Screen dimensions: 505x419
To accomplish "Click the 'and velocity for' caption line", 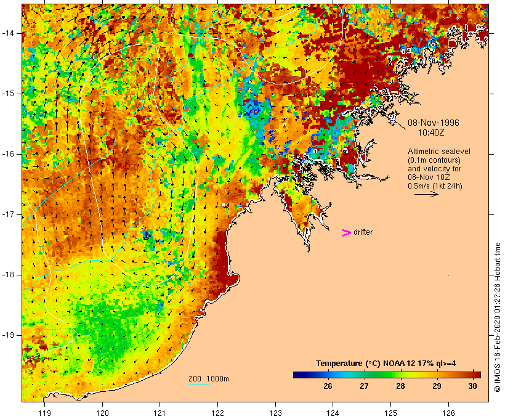I will tap(434, 169).
